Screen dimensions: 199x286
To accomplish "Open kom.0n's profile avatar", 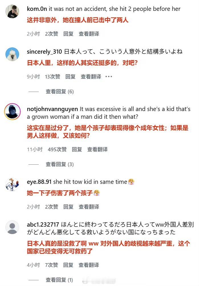I will 12,11.
